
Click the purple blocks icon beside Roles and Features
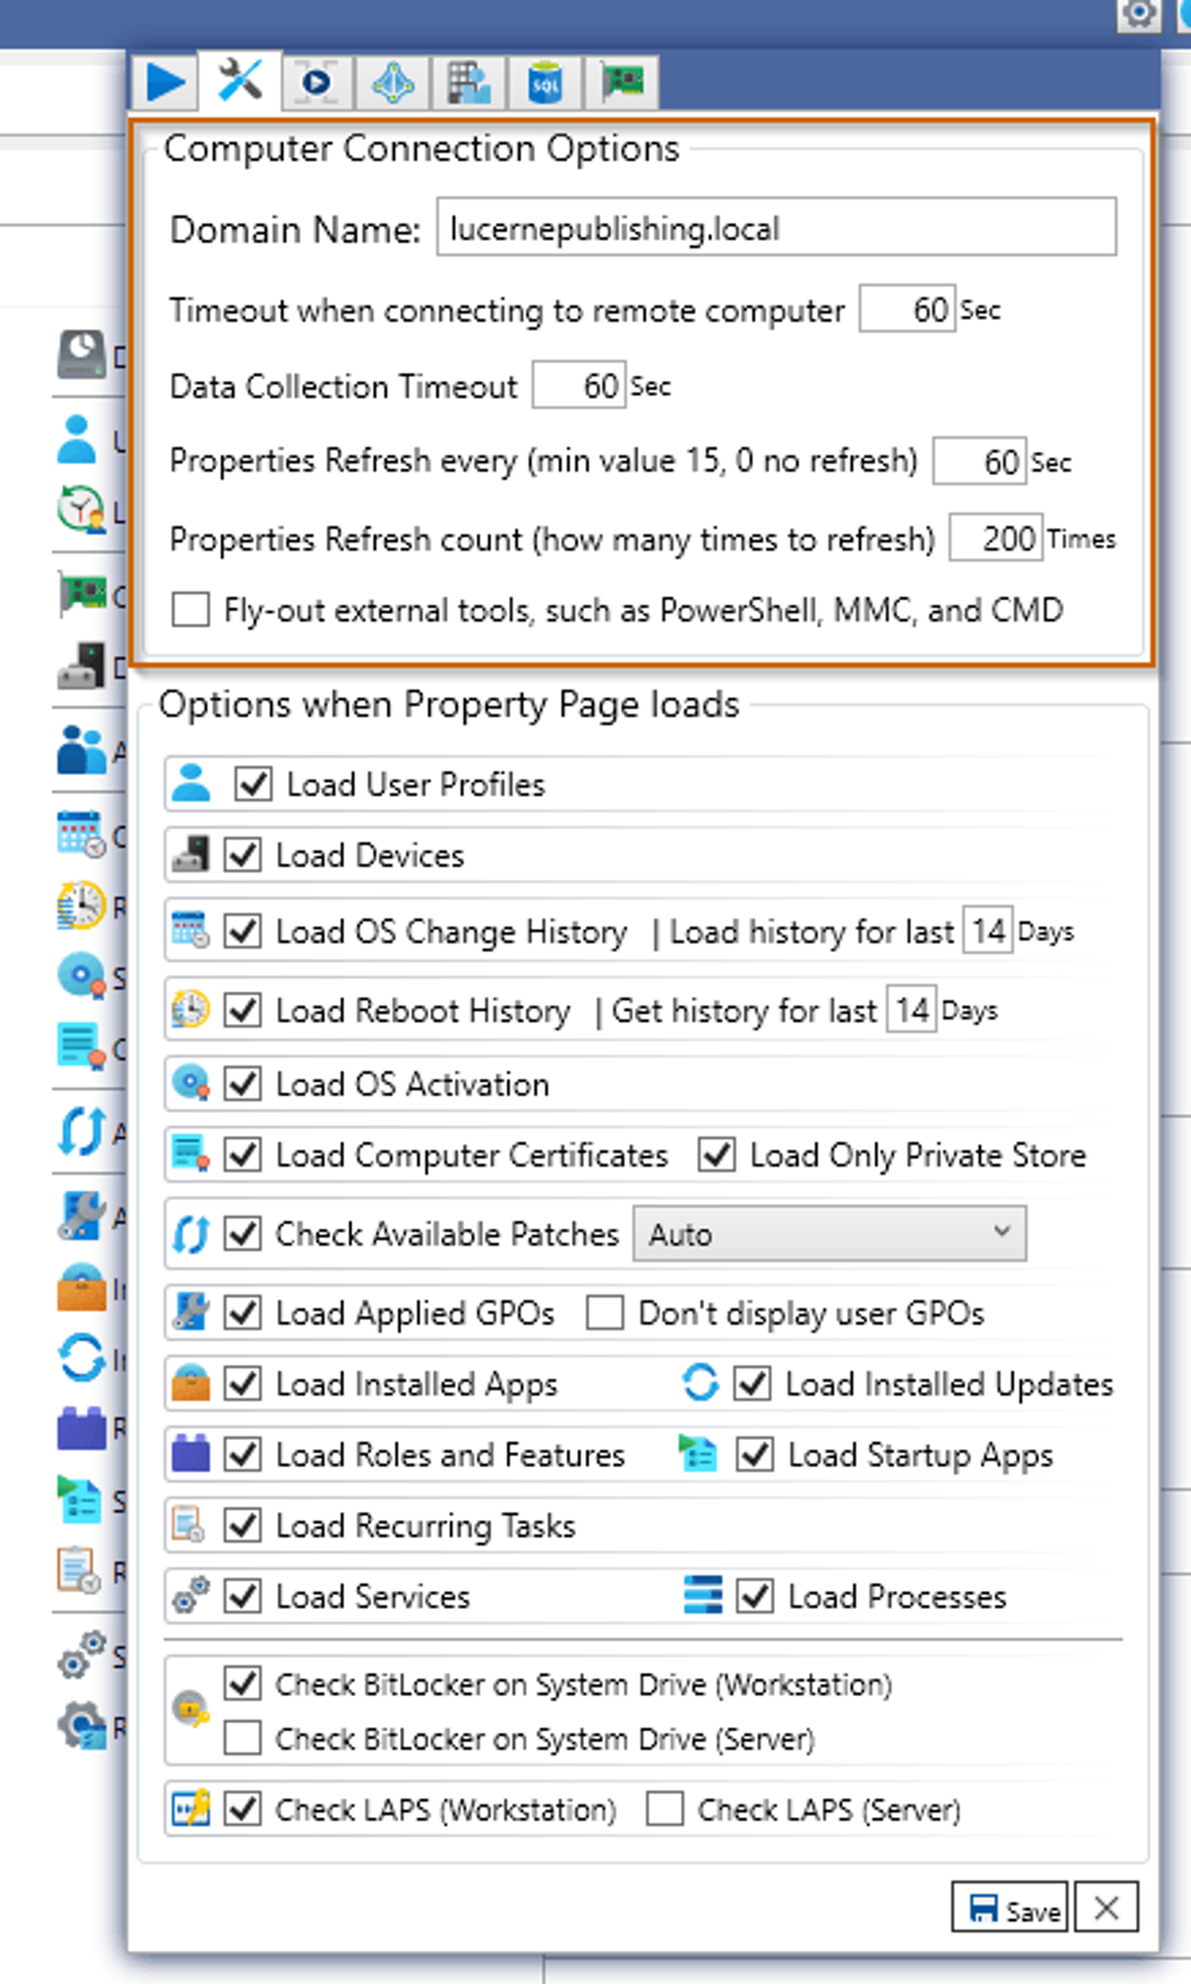pos(191,1453)
